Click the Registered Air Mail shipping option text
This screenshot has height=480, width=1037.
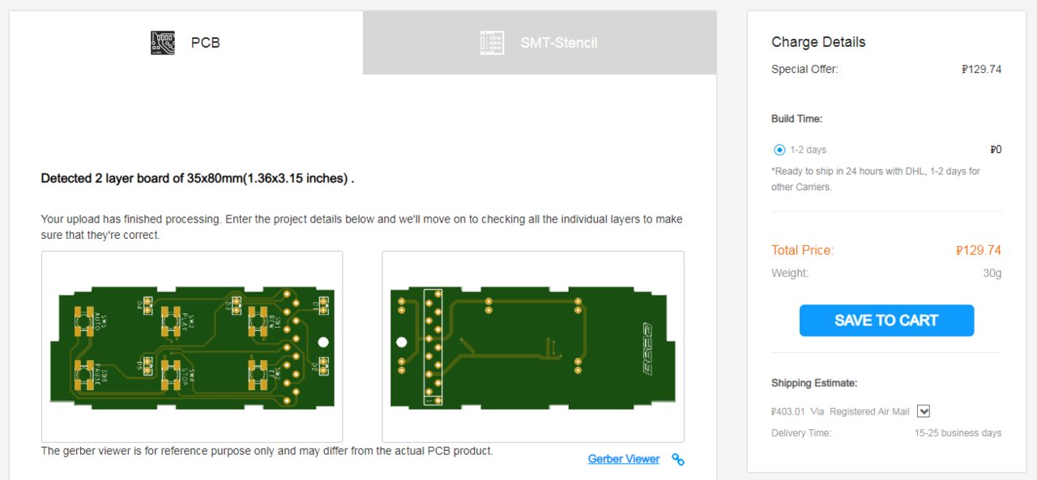(x=869, y=411)
